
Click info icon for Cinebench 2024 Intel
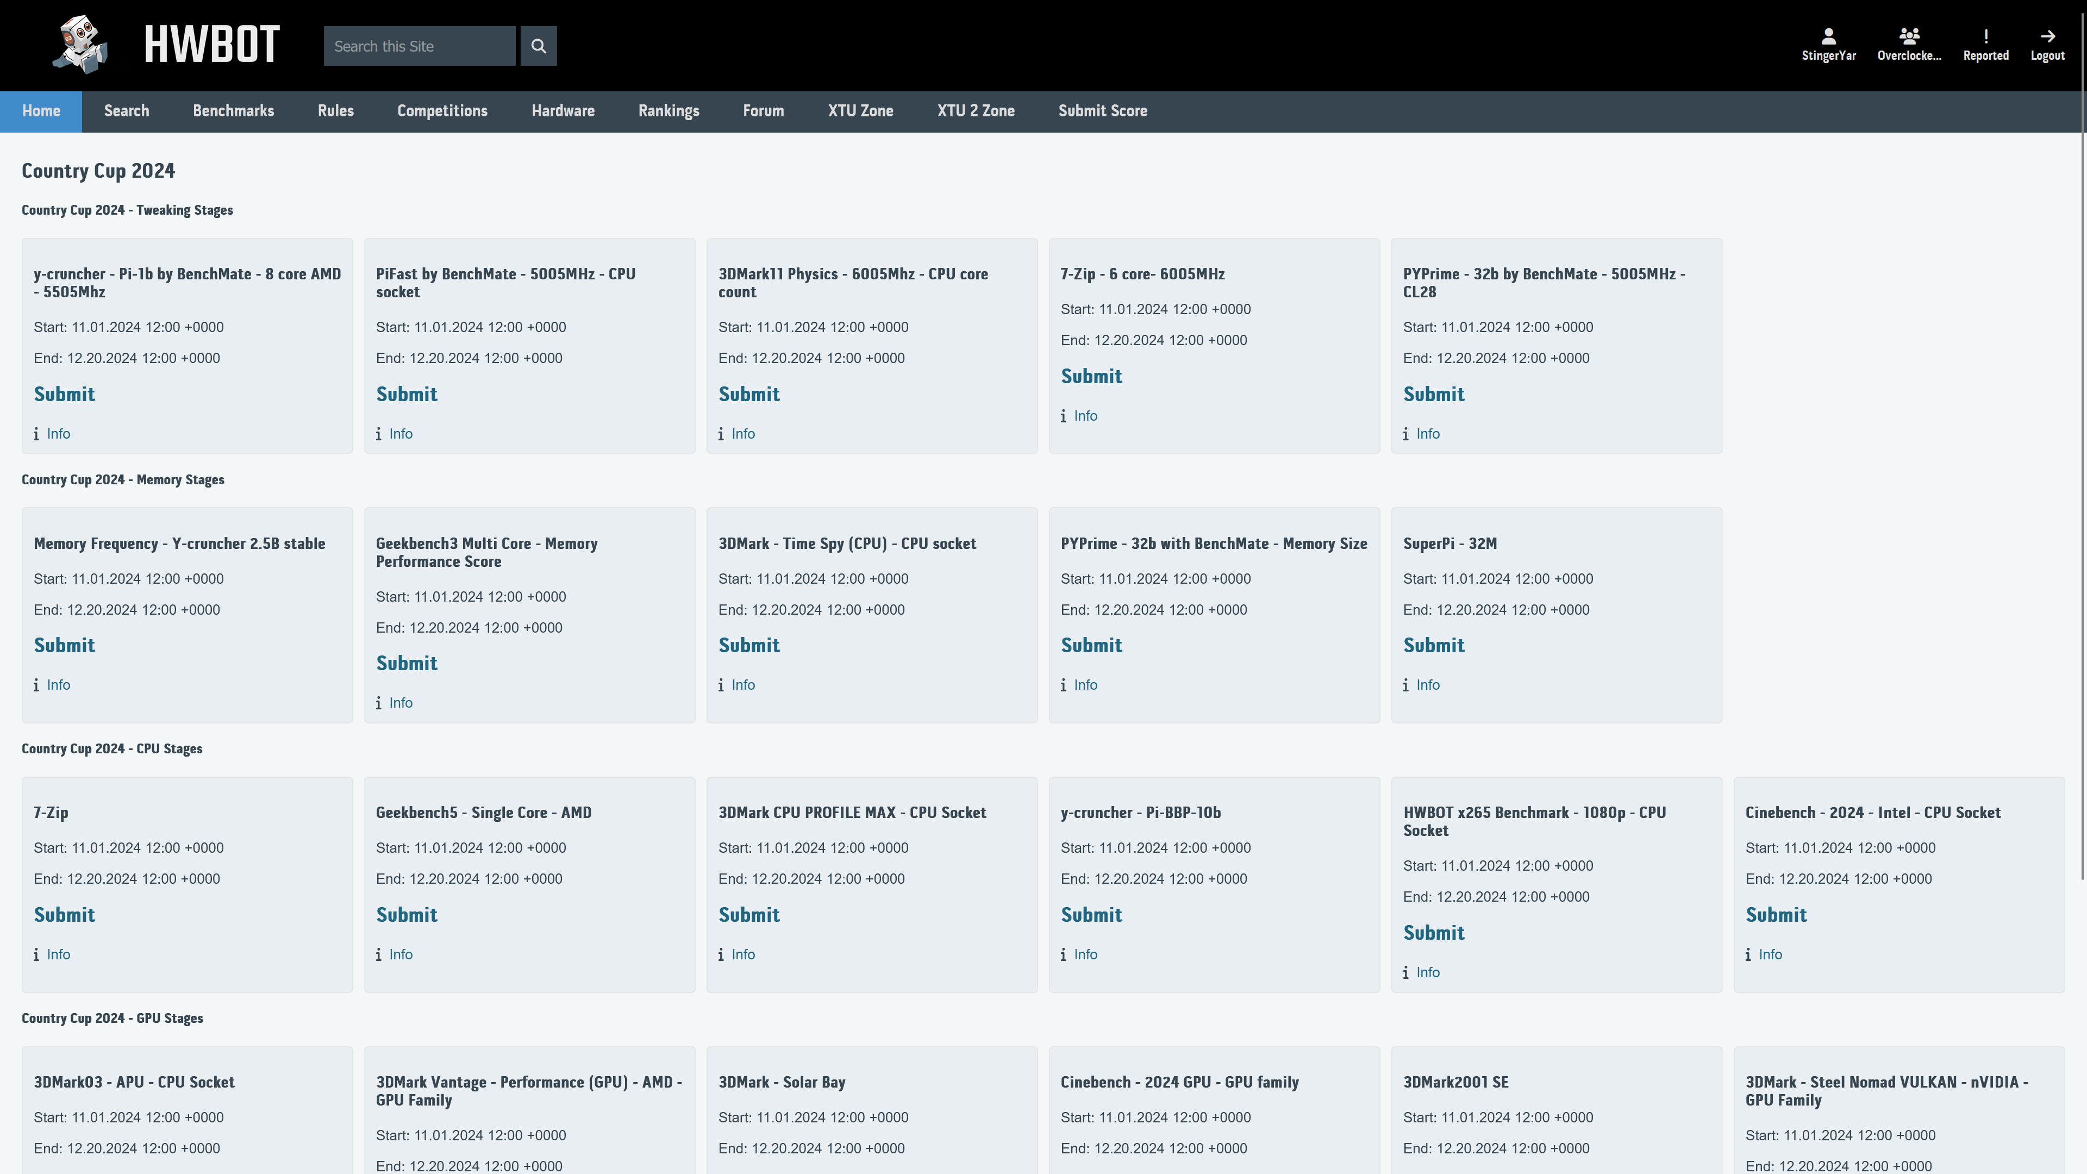pos(1747,956)
